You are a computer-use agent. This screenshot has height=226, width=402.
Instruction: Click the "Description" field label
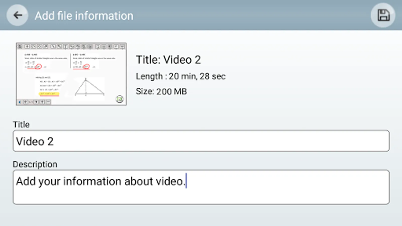(35, 164)
